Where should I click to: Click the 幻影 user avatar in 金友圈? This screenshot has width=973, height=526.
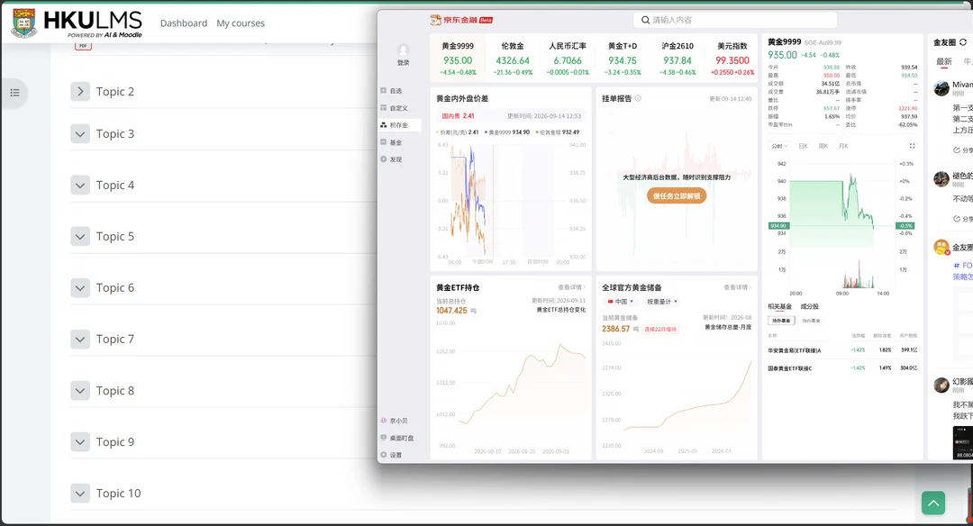coord(941,385)
